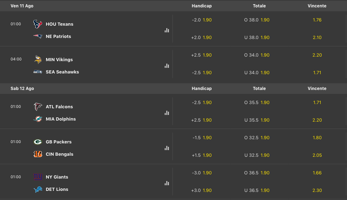This screenshot has height=200, width=347.
Task: Open stats icon for Packers vs Bengals
Action: point(167,148)
